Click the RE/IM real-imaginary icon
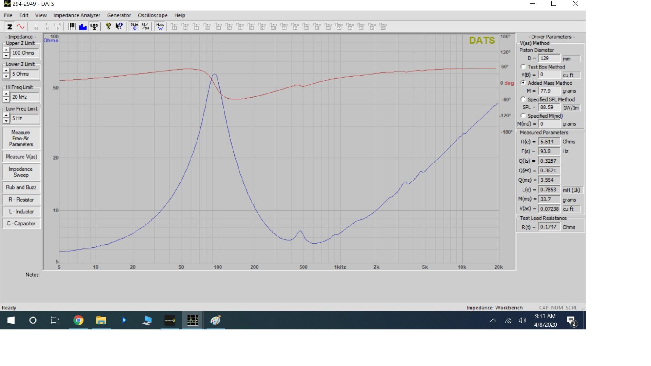 (145, 26)
